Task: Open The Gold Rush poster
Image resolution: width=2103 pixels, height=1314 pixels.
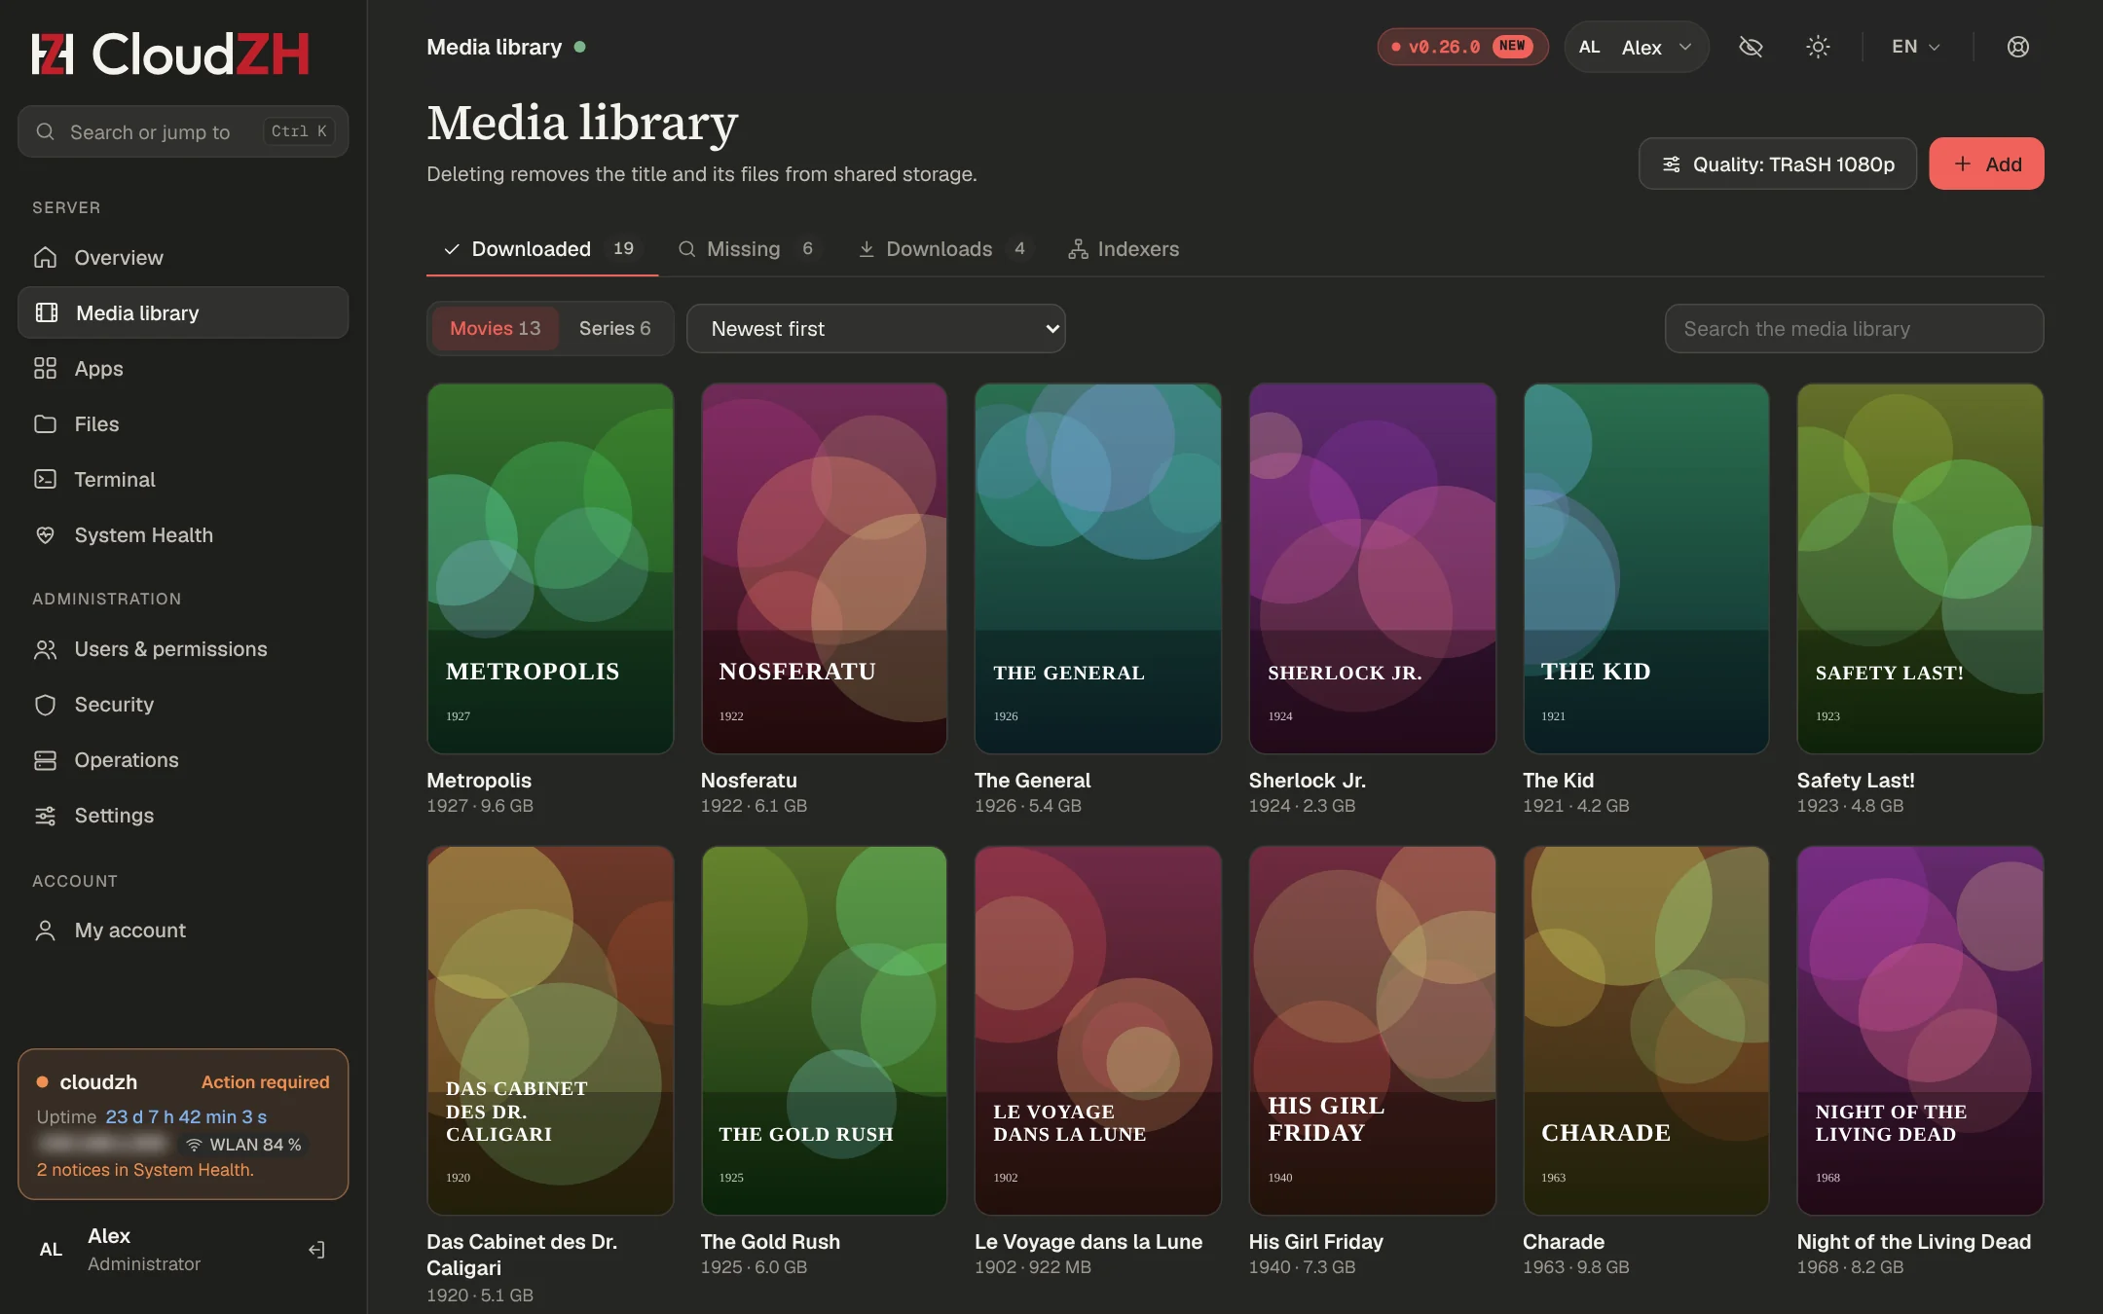Action: tap(824, 1031)
